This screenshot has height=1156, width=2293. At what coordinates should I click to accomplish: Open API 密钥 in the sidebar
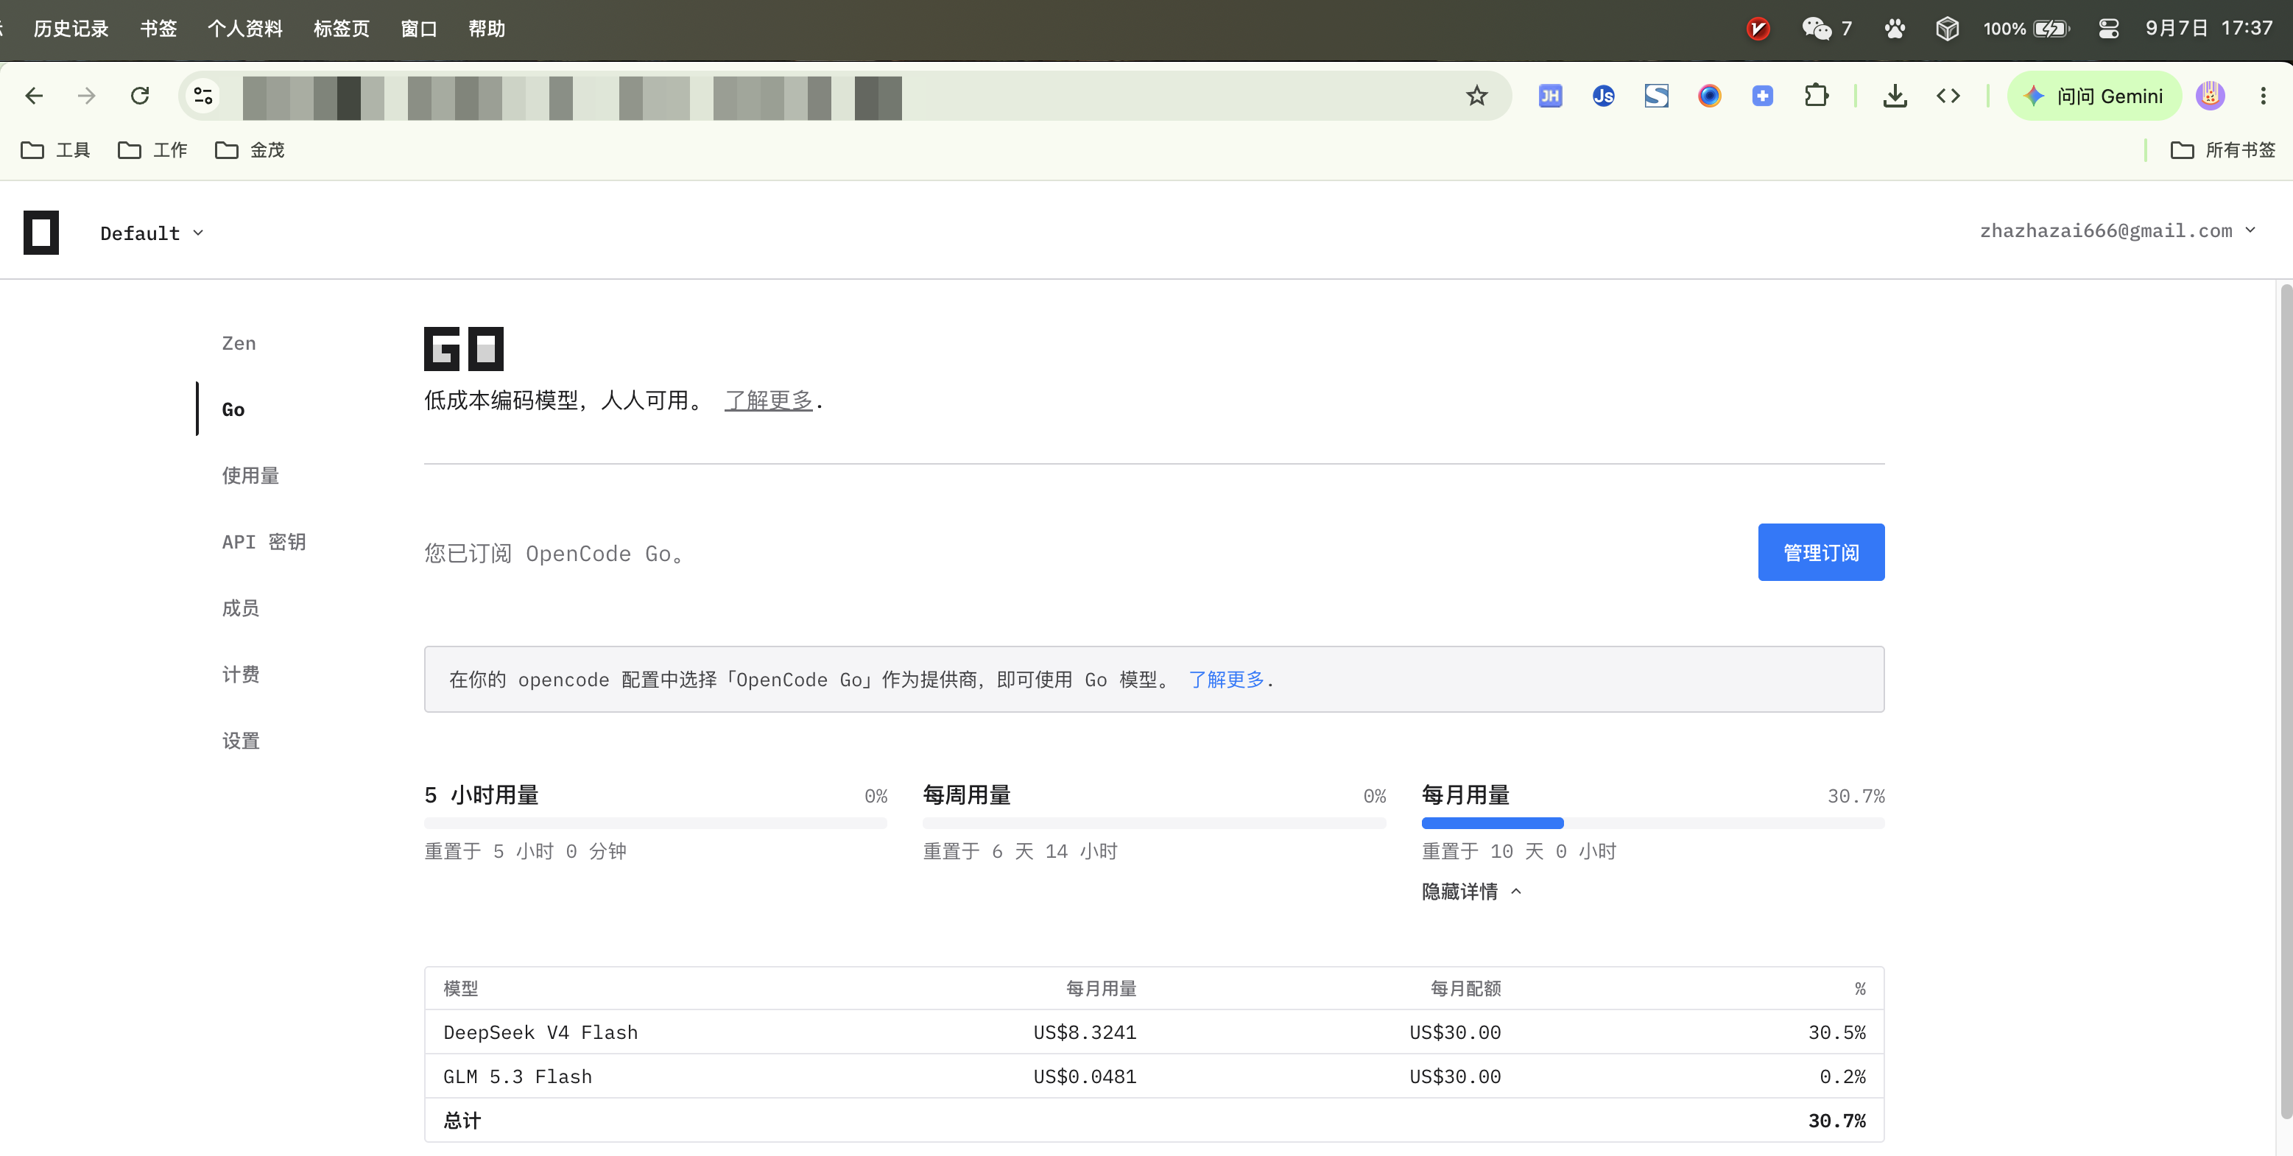(264, 542)
